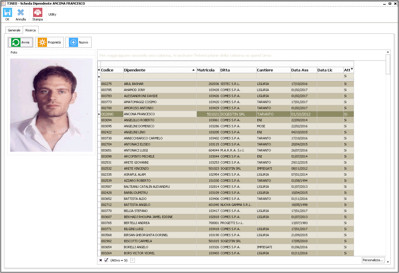The width and height of the screenshot is (399, 273).
Task: Click the Ditta filter row field
Action: [x=238, y=76]
